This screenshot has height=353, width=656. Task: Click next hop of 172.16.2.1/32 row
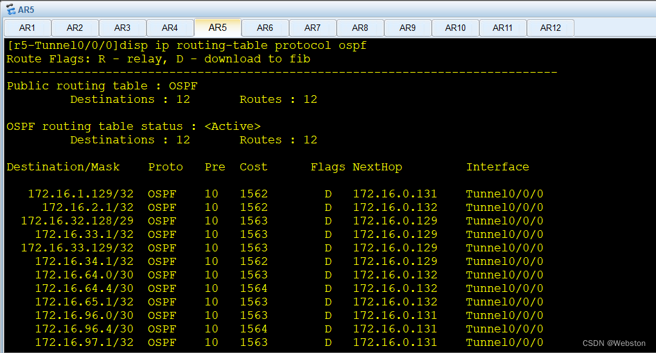click(x=395, y=207)
